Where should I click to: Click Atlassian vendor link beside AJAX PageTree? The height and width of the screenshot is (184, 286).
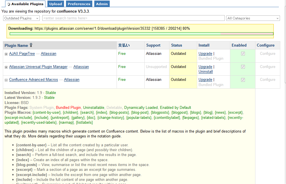click(49, 54)
